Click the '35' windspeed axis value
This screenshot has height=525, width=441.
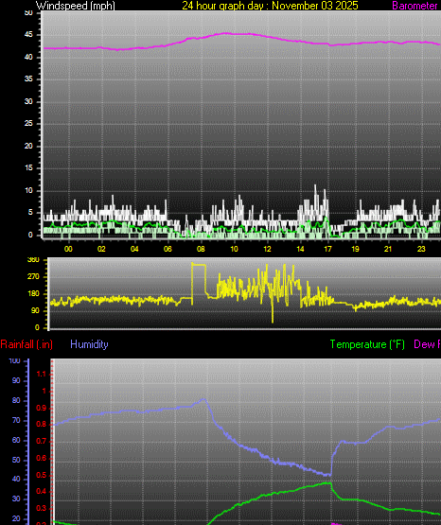coord(28,79)
